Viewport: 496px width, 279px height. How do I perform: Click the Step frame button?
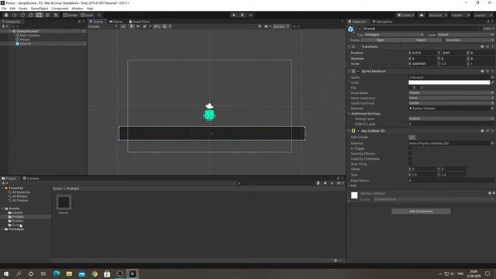point(251,15)
